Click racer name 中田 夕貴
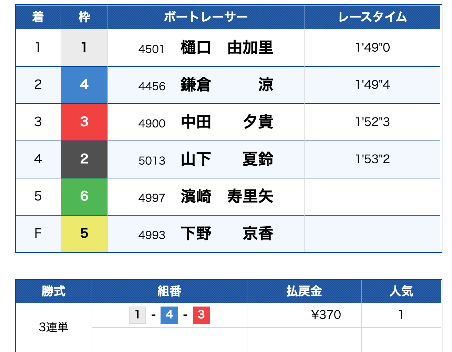Screen dimensions: 452x352 click(x=227, y=122)
